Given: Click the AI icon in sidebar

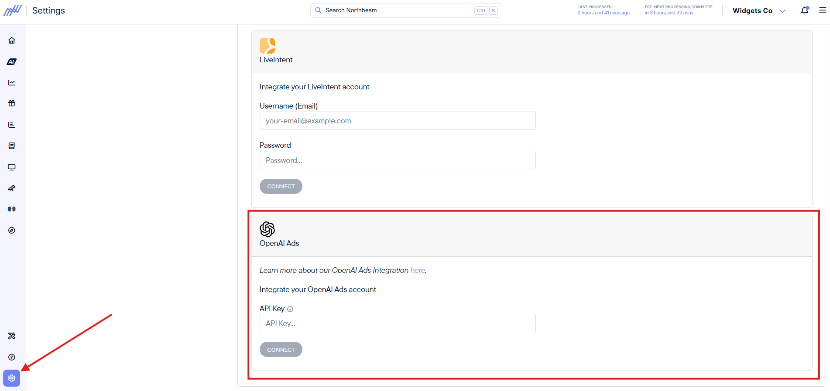Looking at the screenshot, I should coord(12,61).
